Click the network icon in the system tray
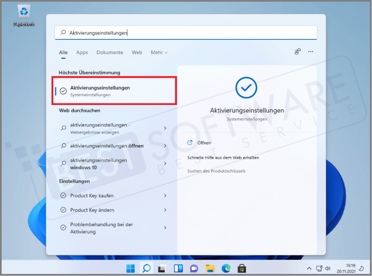The image size is (372, 276). coord(319,269)
